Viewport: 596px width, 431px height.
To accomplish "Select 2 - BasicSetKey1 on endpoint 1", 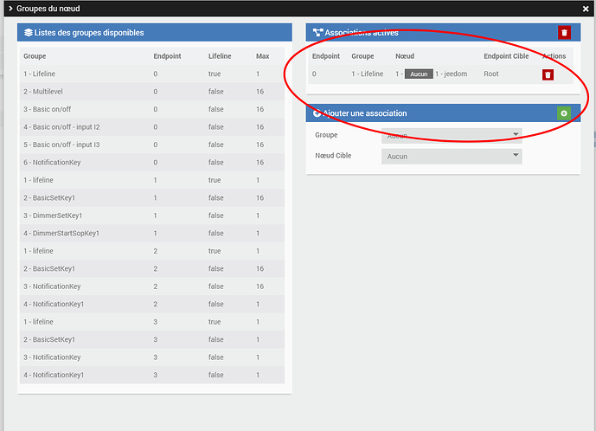I will click(152, 198).
